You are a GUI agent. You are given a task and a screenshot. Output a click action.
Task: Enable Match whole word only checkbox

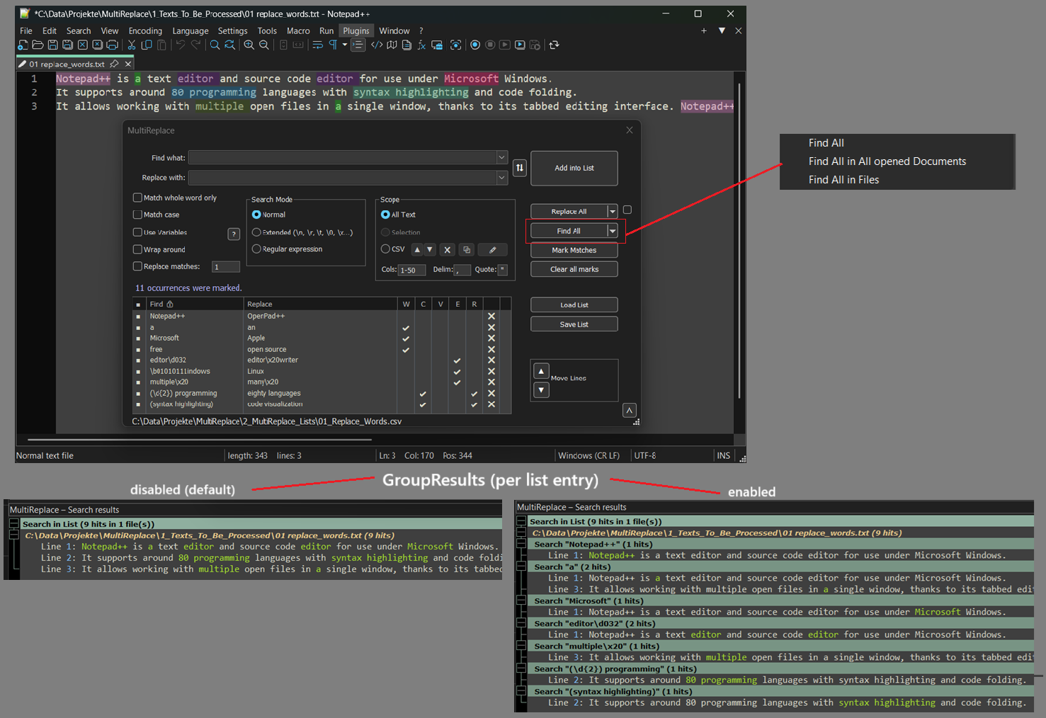[137, 198]
